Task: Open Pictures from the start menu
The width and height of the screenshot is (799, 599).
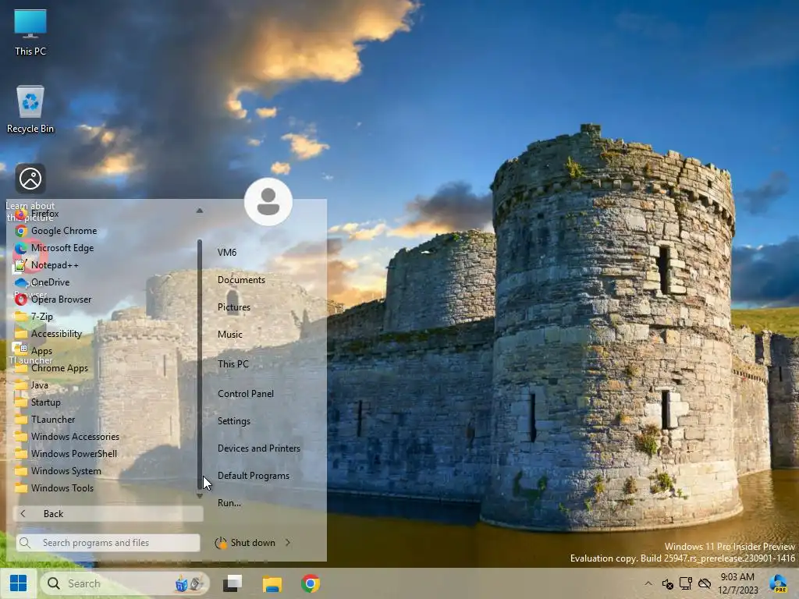Action: (234, 307)
